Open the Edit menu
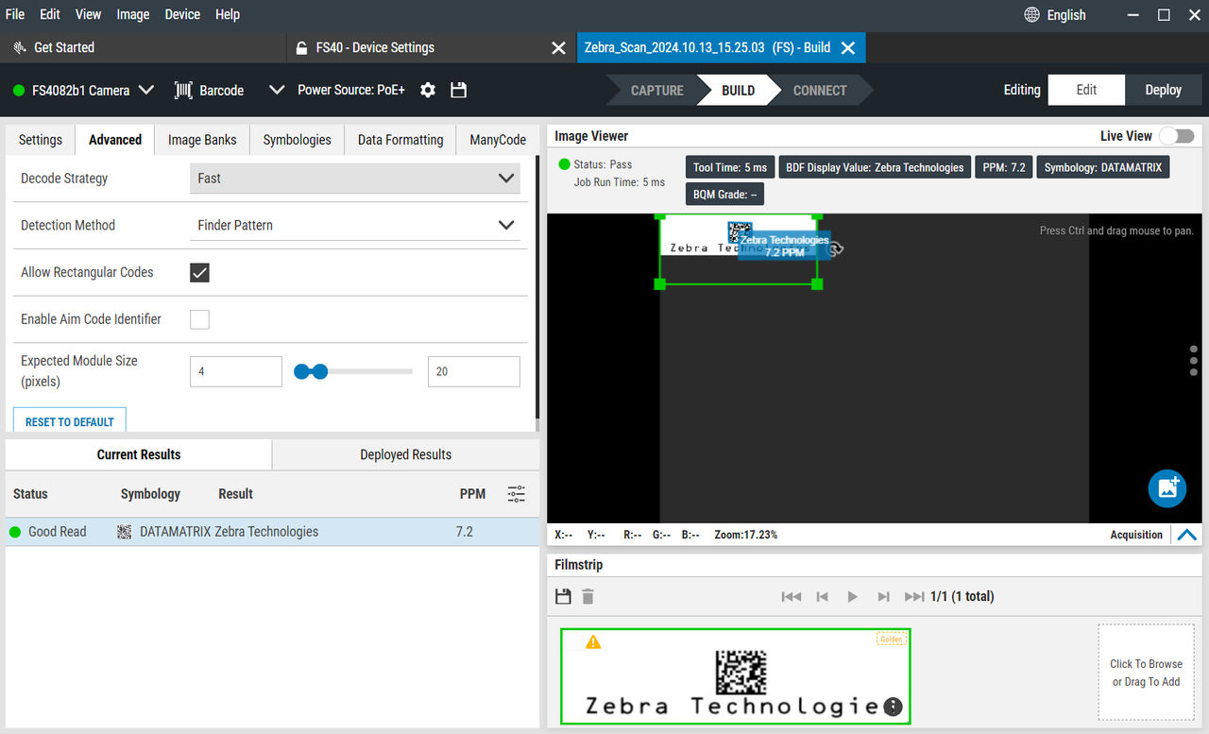Image resolution: width=1209 pixels, height=734 pixels. 50,14
